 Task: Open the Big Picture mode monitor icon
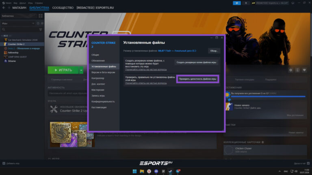tap(292, 3)
